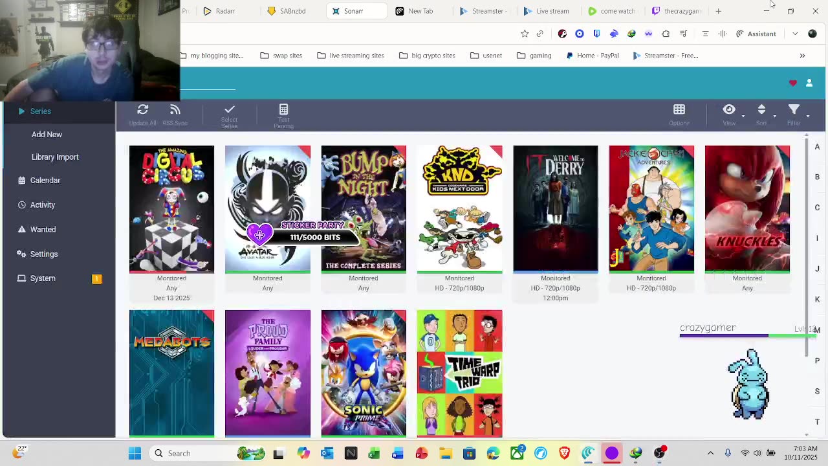Click the Windows Start button
828x466 pixels.
(135, 453)
